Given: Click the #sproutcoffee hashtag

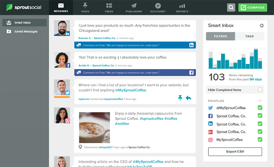Looking at the screenshot, I should click(x=151, y=119).
